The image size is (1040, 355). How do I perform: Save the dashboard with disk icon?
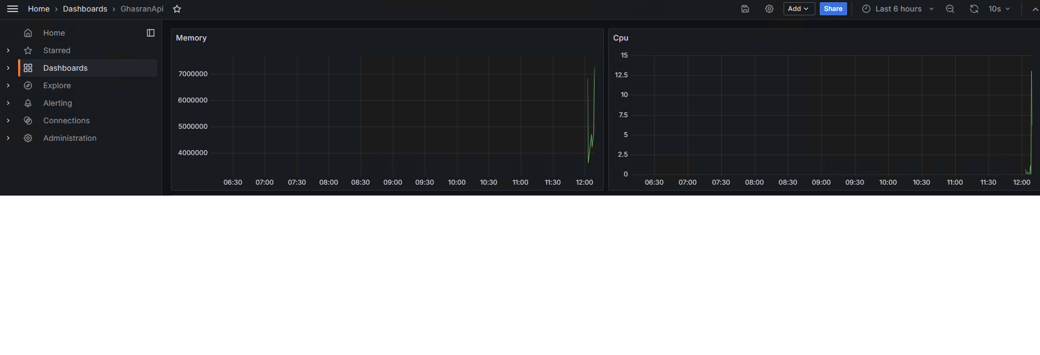(745, 9)
